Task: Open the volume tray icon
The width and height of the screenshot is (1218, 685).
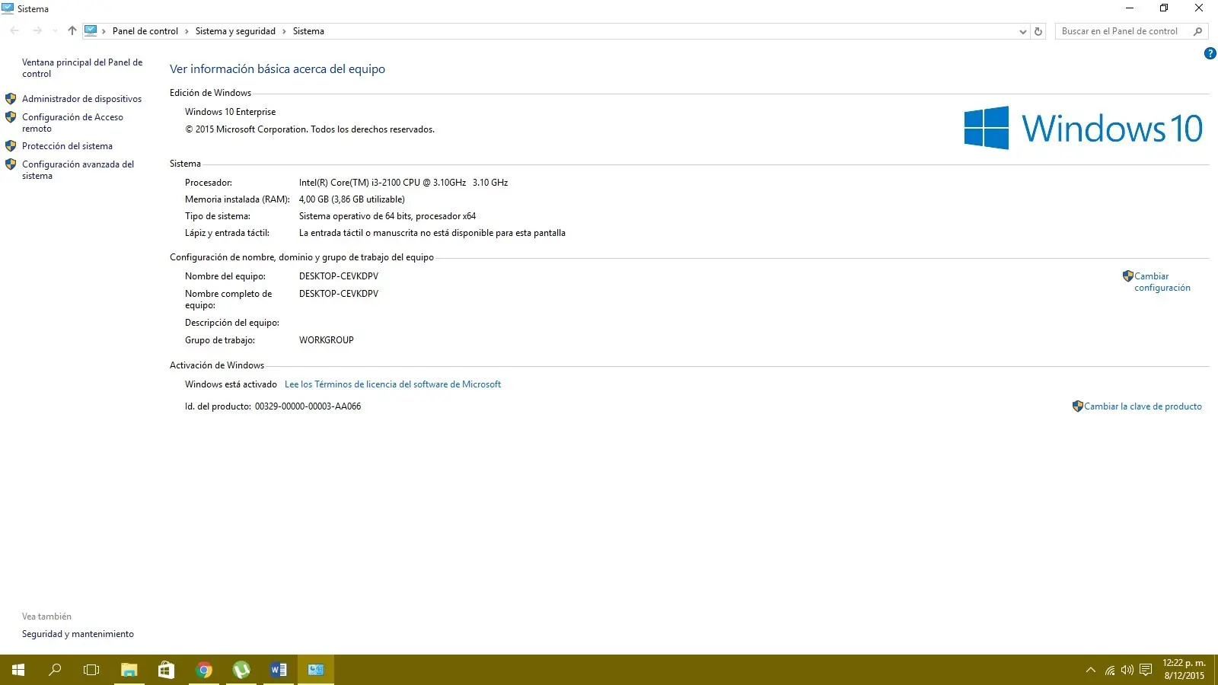Action: point(1127,670)
